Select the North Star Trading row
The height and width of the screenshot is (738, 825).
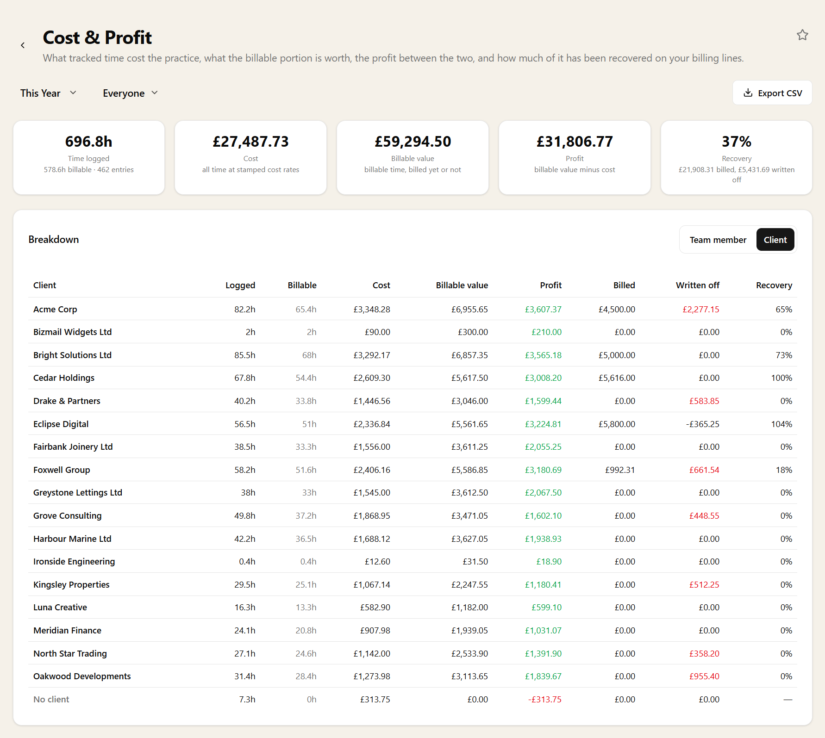[412, 653]
